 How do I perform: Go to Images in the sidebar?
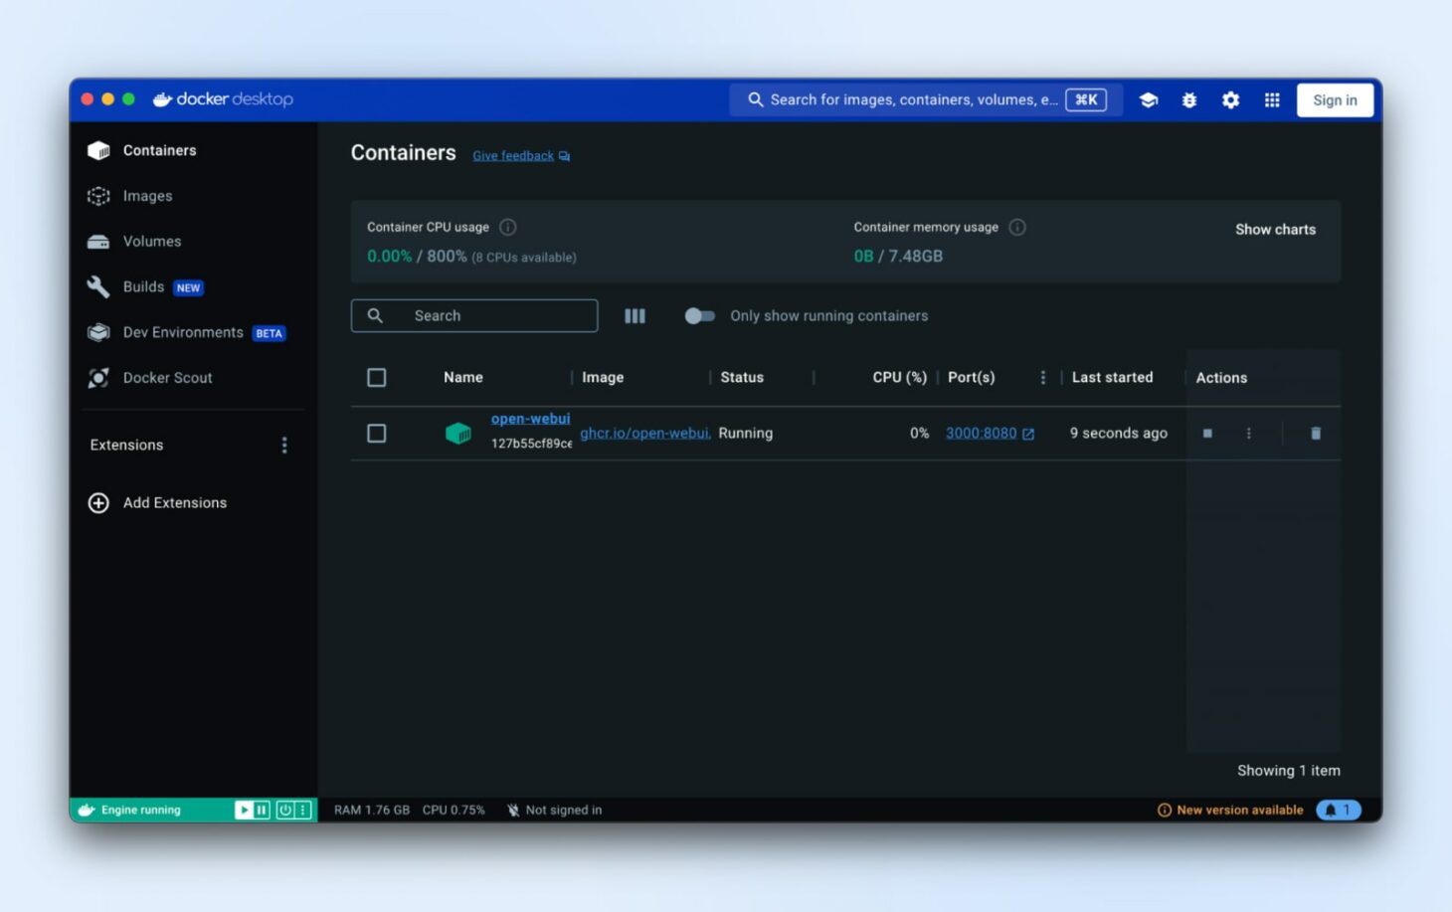click(147, 196)
